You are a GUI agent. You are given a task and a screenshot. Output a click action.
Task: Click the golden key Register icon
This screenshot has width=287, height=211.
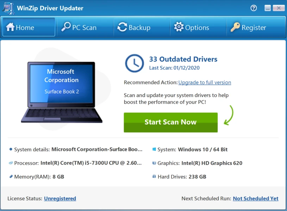point(235,27)
